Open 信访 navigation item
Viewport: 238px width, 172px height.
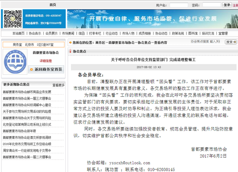[82, 33]
